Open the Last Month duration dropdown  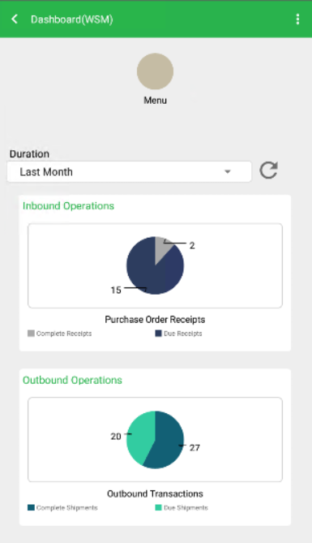point(130,171)
